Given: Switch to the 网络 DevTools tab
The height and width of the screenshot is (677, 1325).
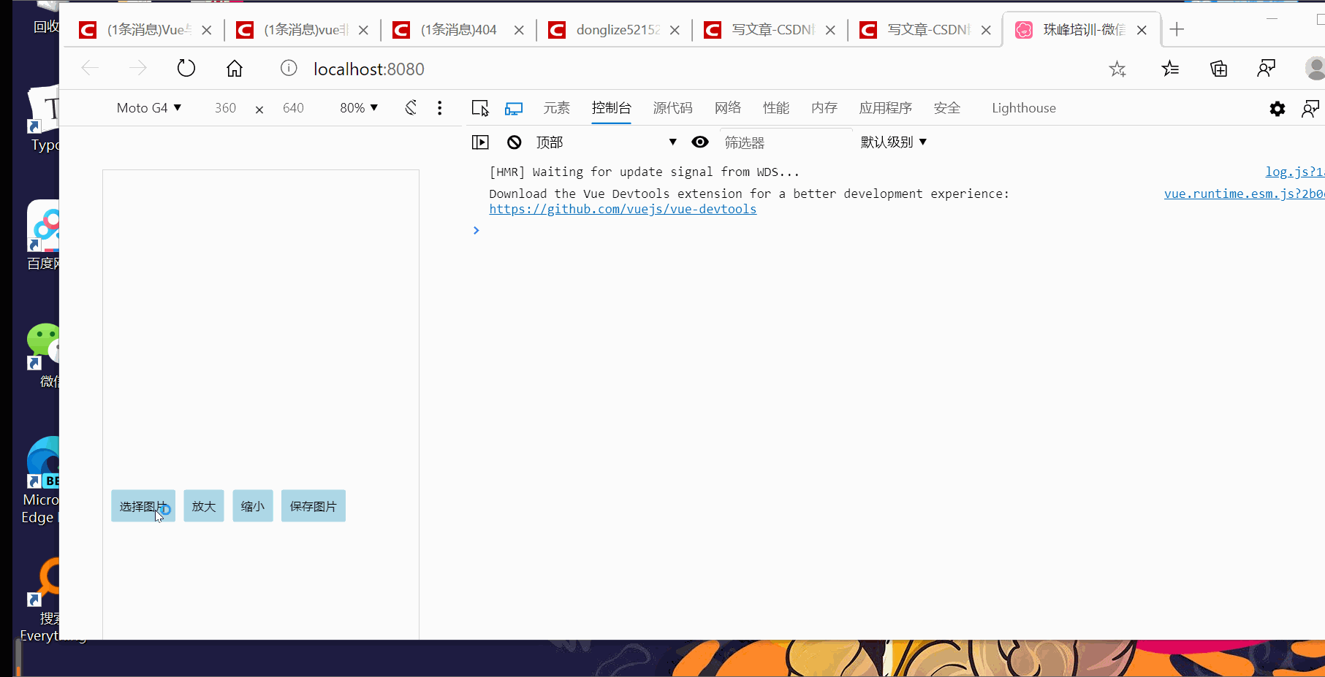Looking at the screenshot, I should click(727, 107).
